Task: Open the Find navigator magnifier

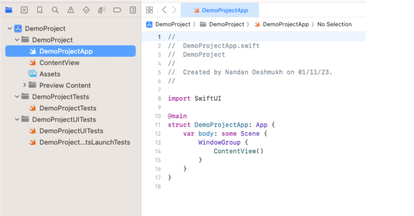Action: point(55,10)
